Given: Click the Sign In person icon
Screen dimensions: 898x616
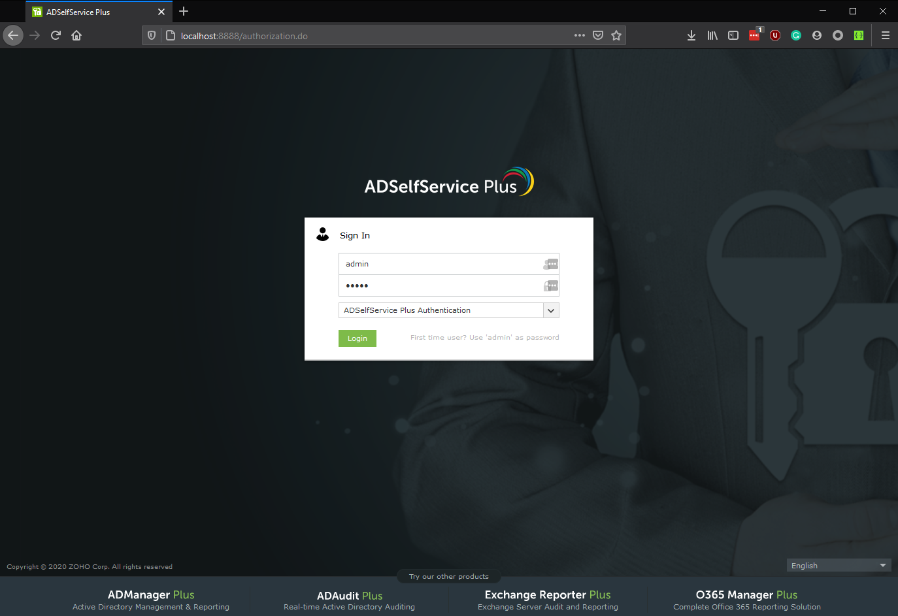Looking at the screenshot, I should (322, 234).
